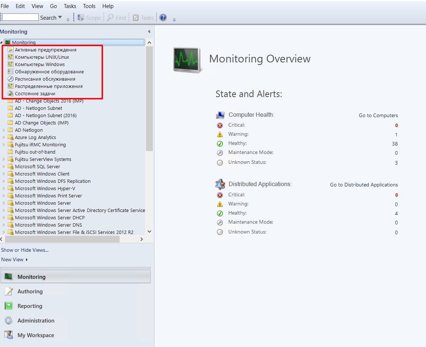Expand the AD Netlogon folder

tap(4, 130)
